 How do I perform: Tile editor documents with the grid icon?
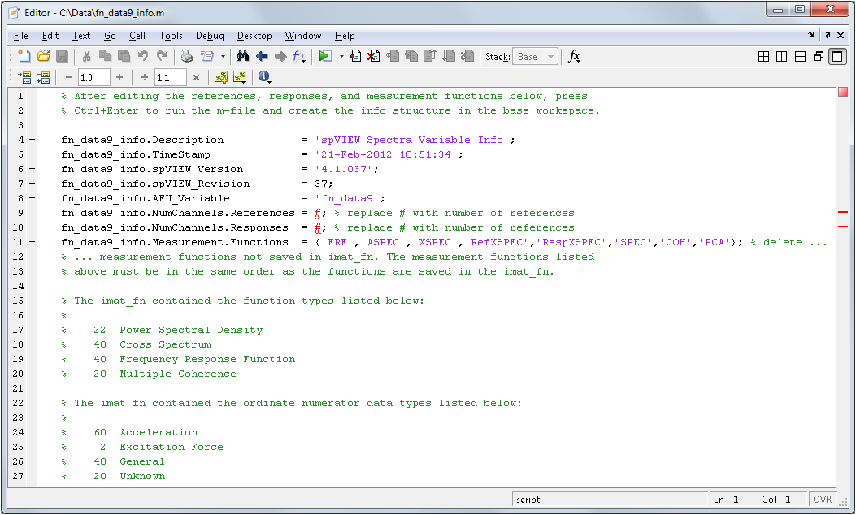click(764, 56)
